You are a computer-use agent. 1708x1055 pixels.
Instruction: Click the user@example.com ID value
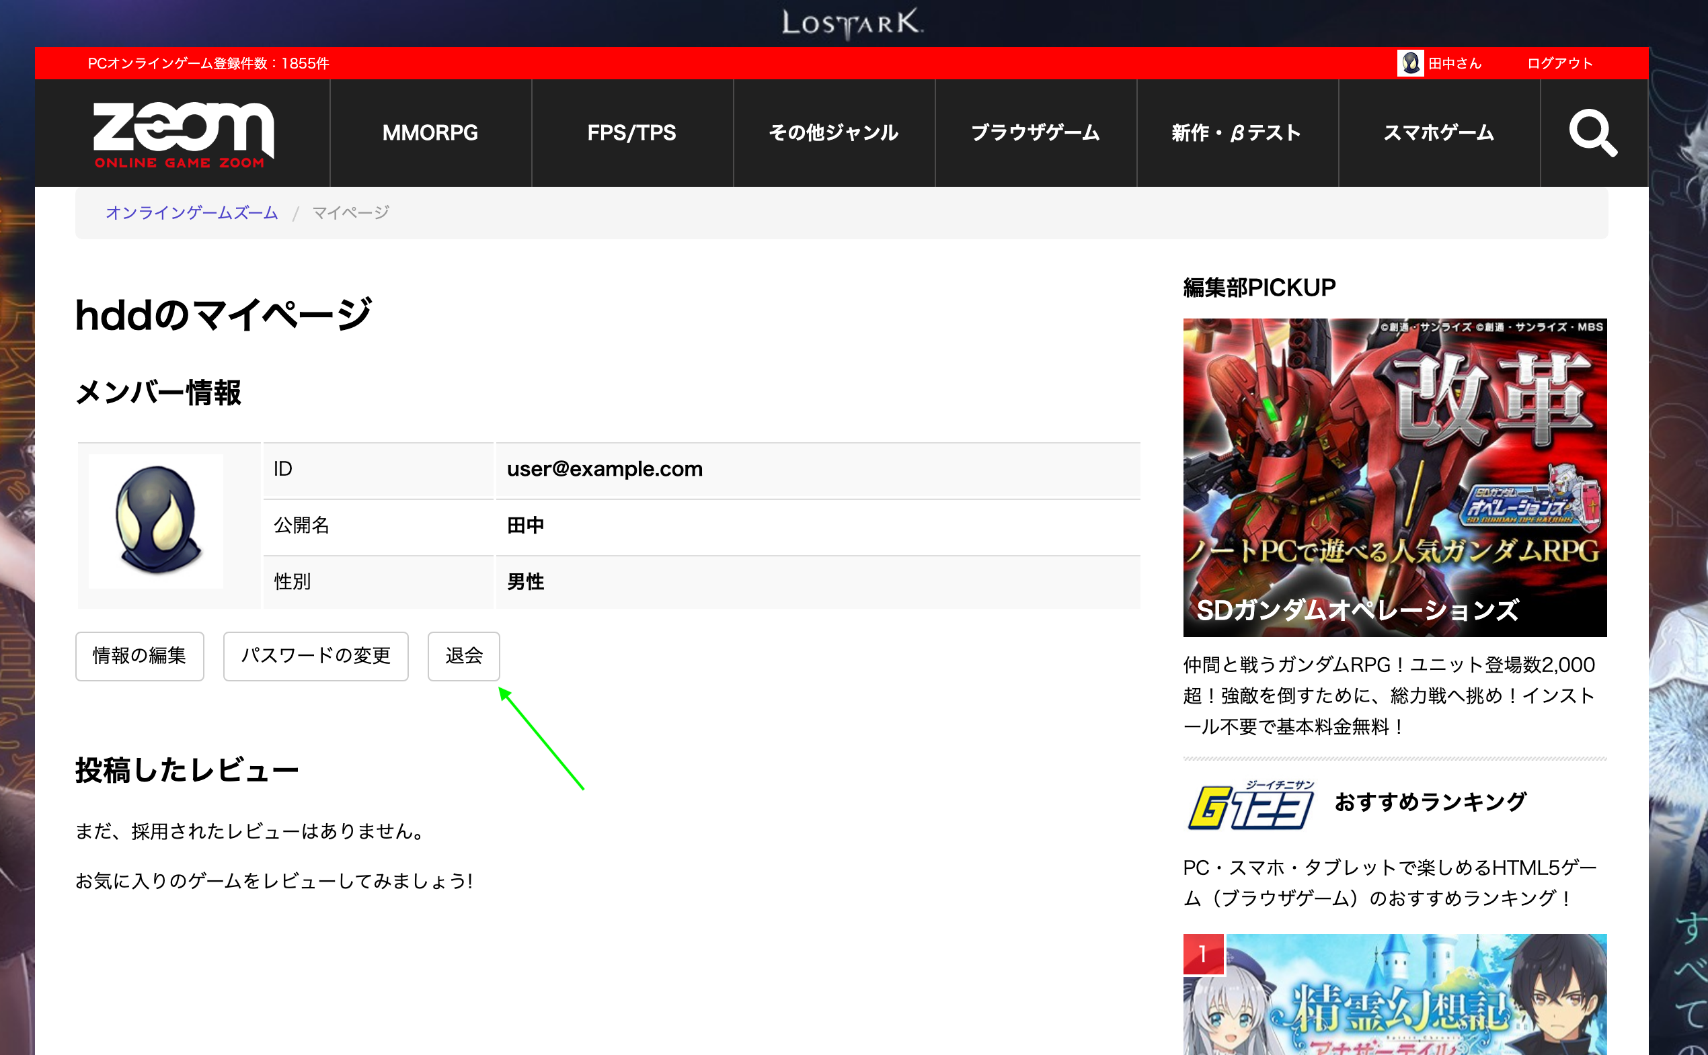pyautogui.click(x=605, y=469)
